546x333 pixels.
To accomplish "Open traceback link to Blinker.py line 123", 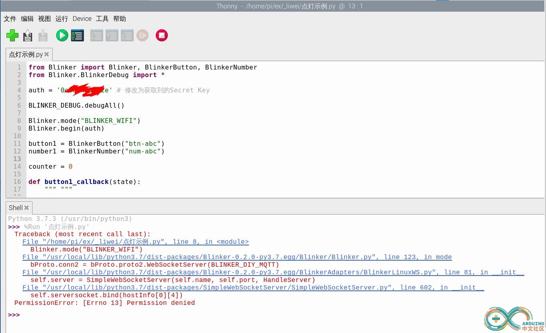I will click(237, 257).
